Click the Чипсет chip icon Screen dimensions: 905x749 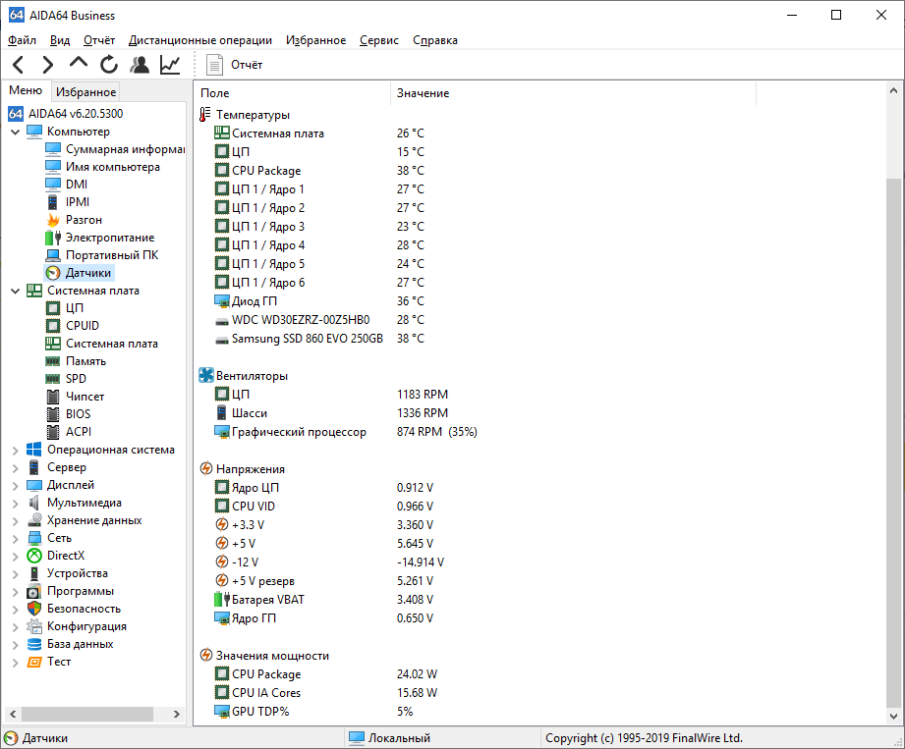pos(53,397)
